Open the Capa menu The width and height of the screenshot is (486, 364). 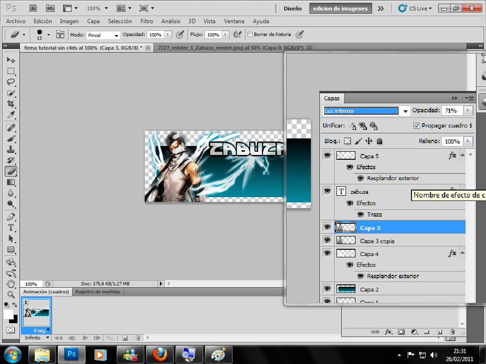click(x=93, y=21)
